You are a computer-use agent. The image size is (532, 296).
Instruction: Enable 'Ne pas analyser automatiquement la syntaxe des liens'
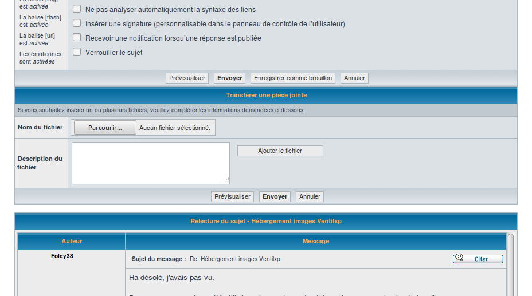(77, 9)
